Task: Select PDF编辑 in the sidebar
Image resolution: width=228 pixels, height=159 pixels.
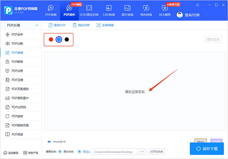Action: pos(21,53)
